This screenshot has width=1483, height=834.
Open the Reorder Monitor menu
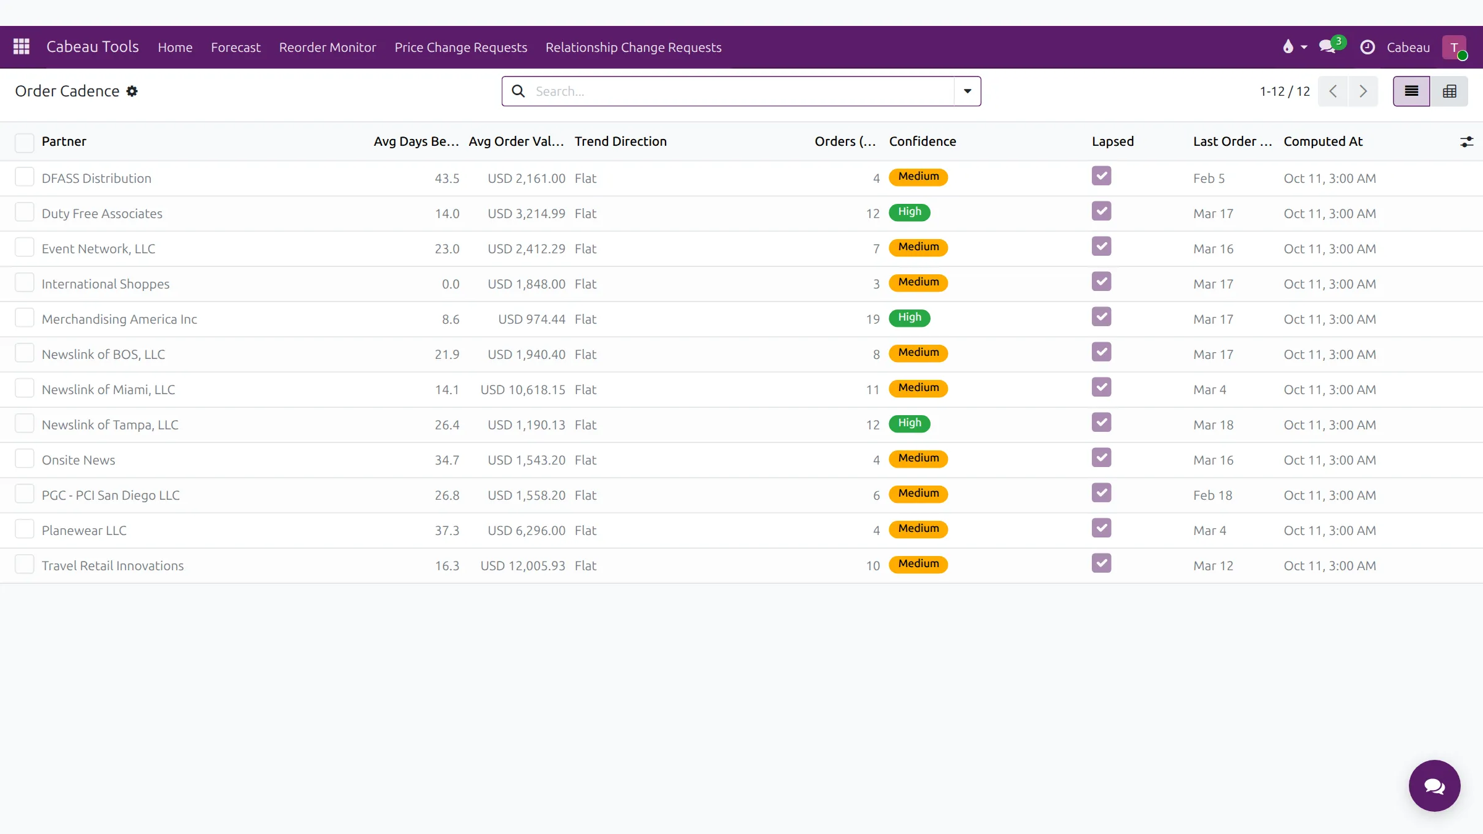coord(327,47)
